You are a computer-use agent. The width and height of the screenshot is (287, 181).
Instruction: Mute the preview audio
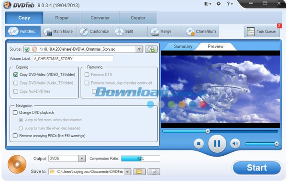235,144
